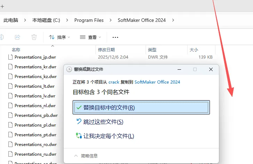Choose 跳过这些文件(S) option
The image size is (253, 164).
[141, 122]
